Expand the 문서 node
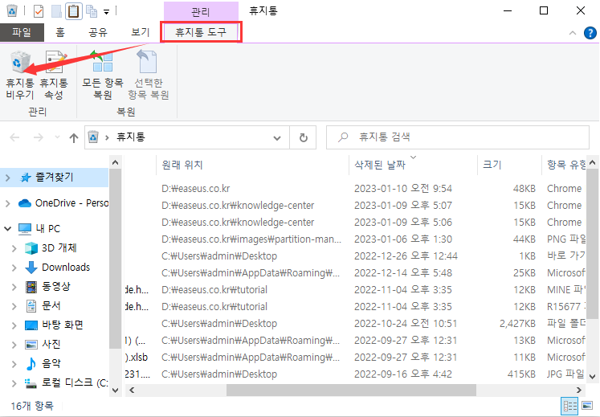 click(x=14, y=305)
